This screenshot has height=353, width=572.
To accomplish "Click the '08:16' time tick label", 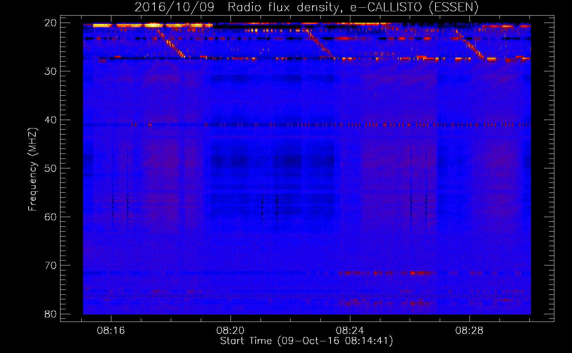I will [111, 331].
